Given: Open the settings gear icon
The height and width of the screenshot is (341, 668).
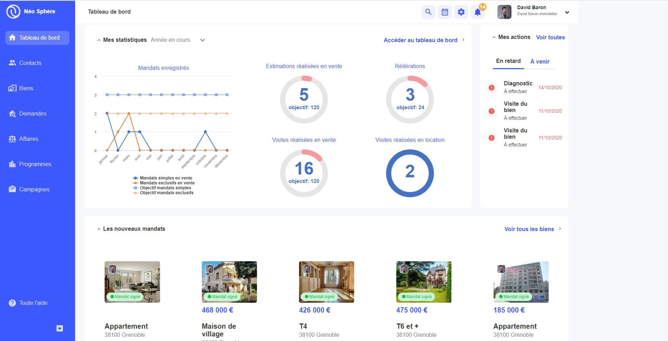Looking at the screenshot, I should [x=461, y=12].
